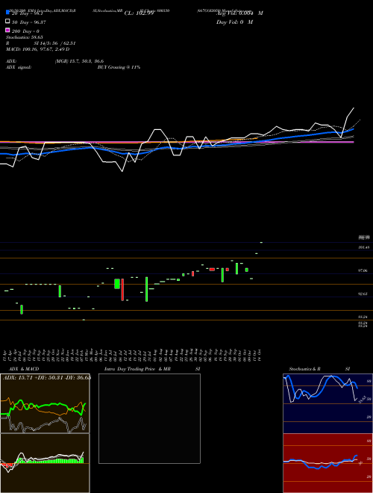The height and width of the screenshot is (493, 373).
Task: Select the '200 Day - 0' legend text
Action: click(25, 31)
